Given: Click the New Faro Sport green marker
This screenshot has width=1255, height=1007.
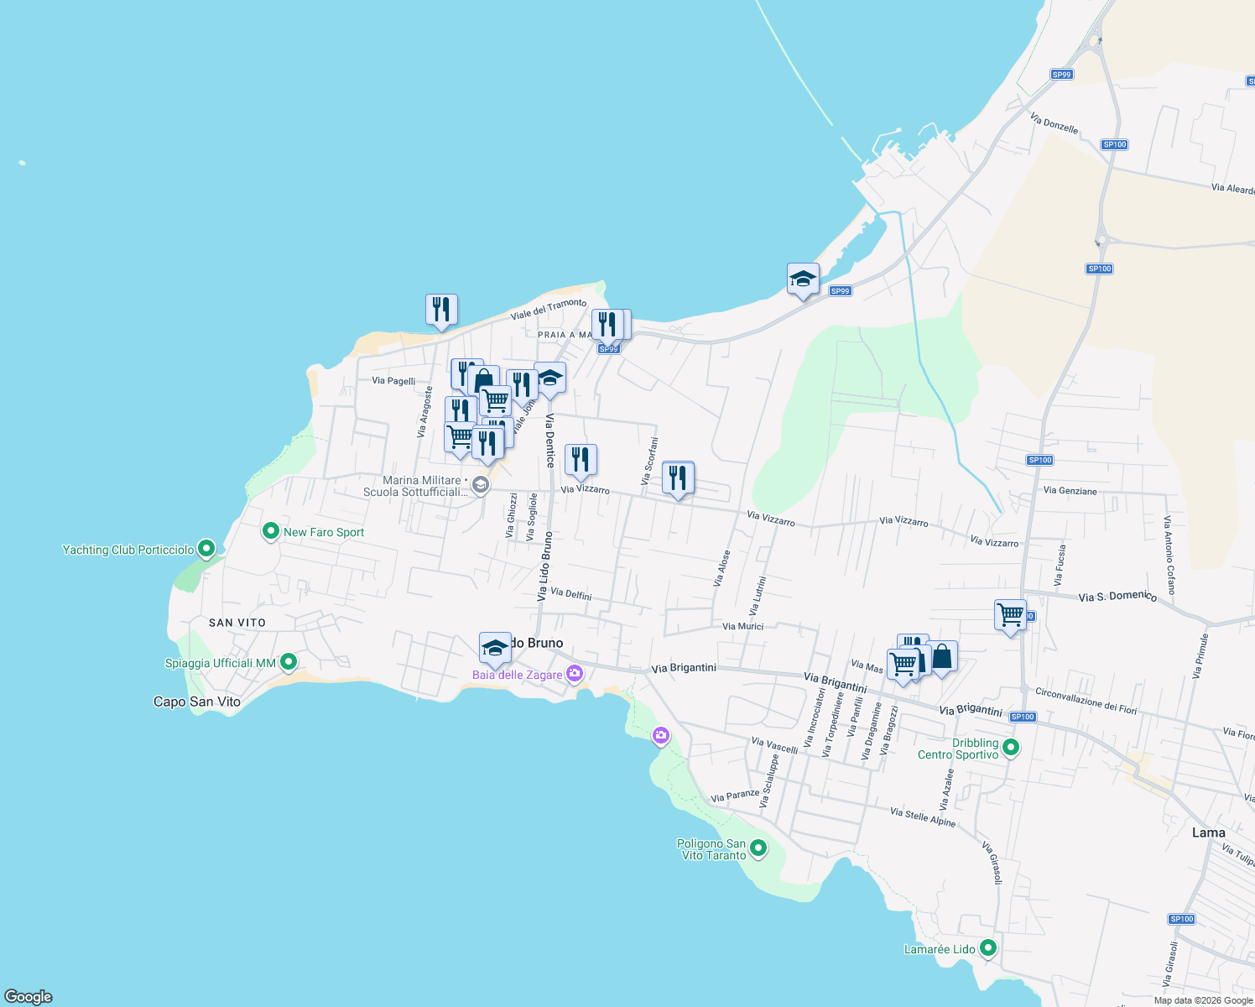Looking at the screenshot, I should [270, 531].
